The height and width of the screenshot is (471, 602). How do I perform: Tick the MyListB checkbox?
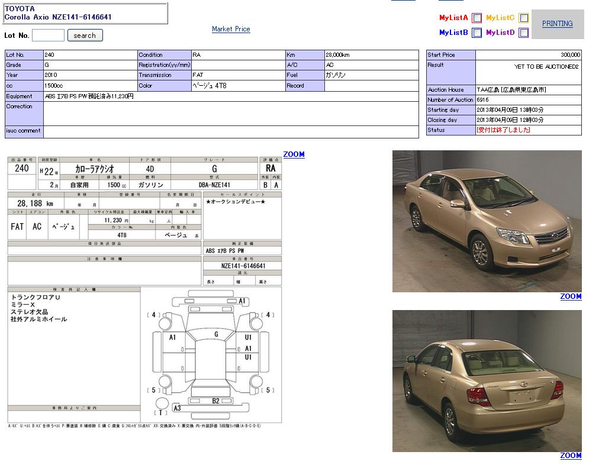coord(477,33)
